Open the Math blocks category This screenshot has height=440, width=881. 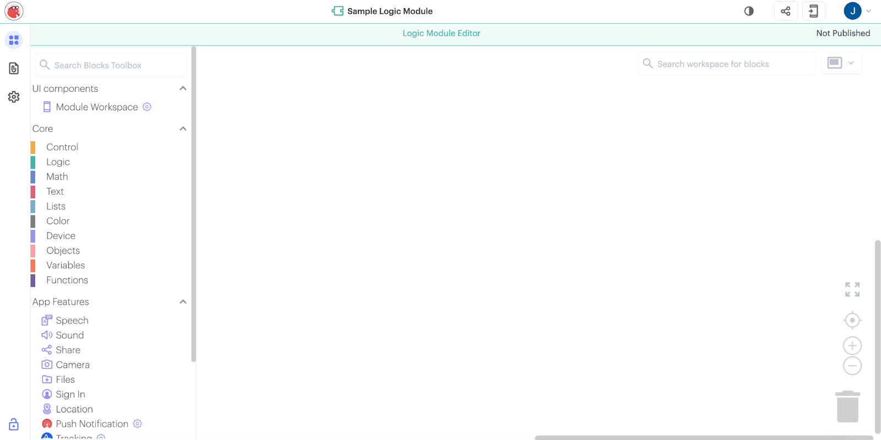point(57,177)
